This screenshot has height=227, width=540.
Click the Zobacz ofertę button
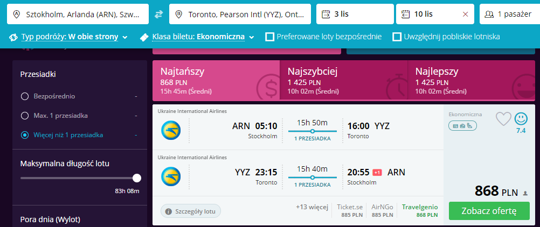click(x=489, y=210)
